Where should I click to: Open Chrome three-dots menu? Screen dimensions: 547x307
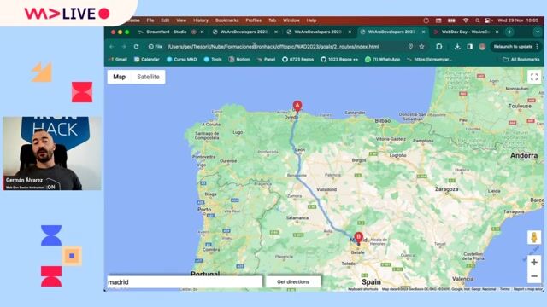(x=538, y=47)
